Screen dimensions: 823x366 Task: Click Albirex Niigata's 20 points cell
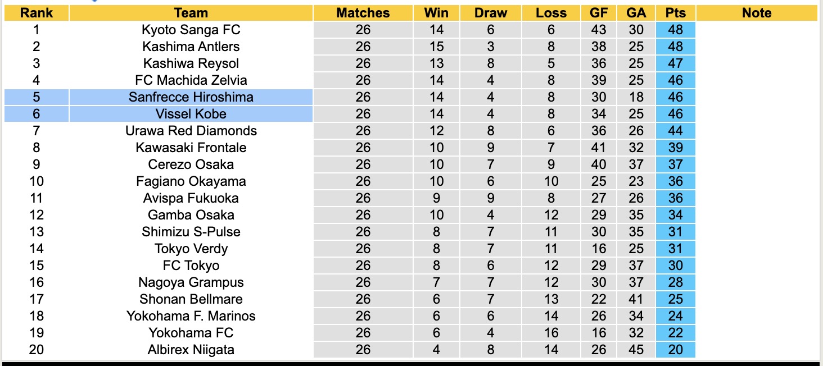[675, 350]
